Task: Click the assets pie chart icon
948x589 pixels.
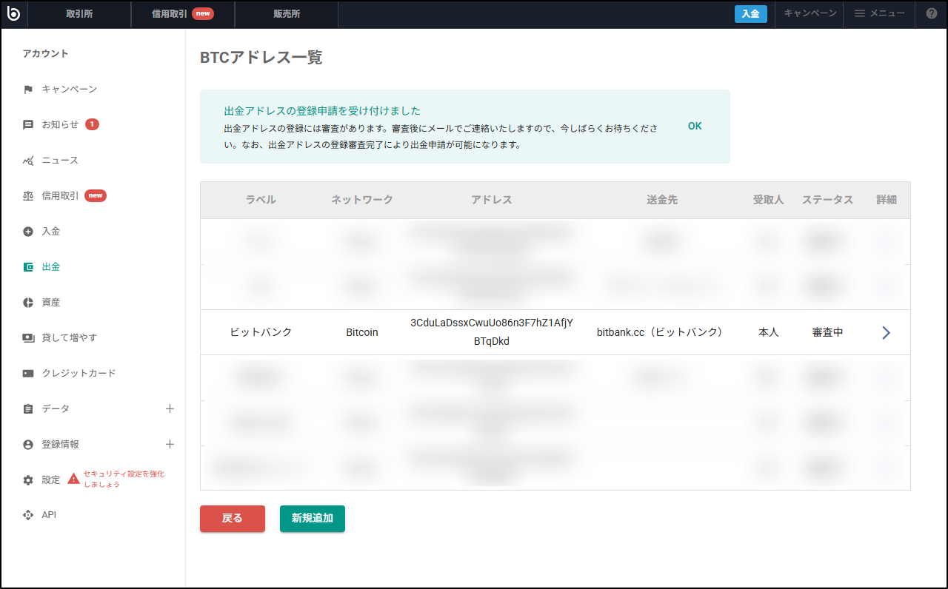Action: click(28, 303)
